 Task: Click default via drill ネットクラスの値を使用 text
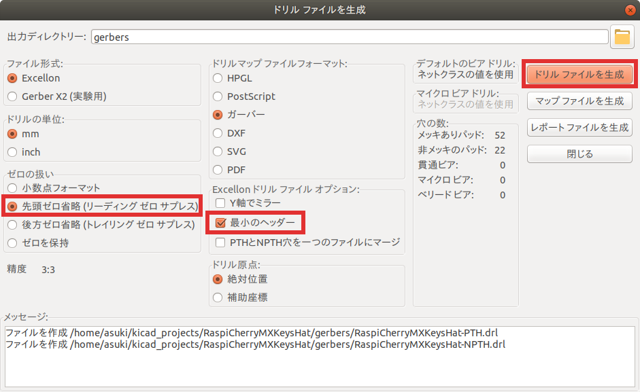click(465, 75)
